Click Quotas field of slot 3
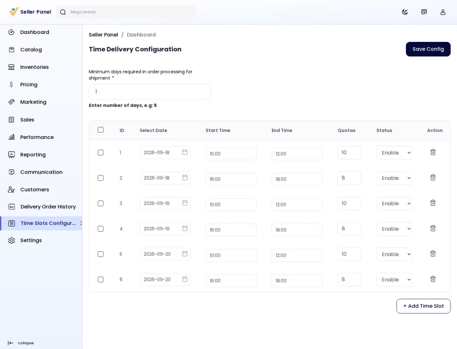 click(x=349, y=203)
